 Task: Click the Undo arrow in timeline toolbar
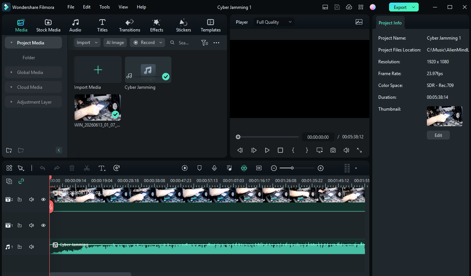(42, 168)
